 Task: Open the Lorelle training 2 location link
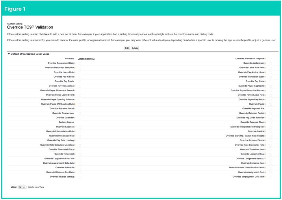86,59
